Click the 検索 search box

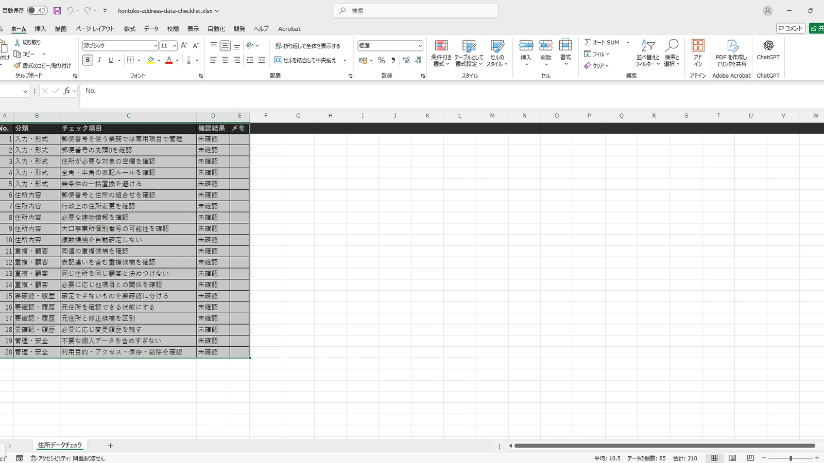pos(416,11)
